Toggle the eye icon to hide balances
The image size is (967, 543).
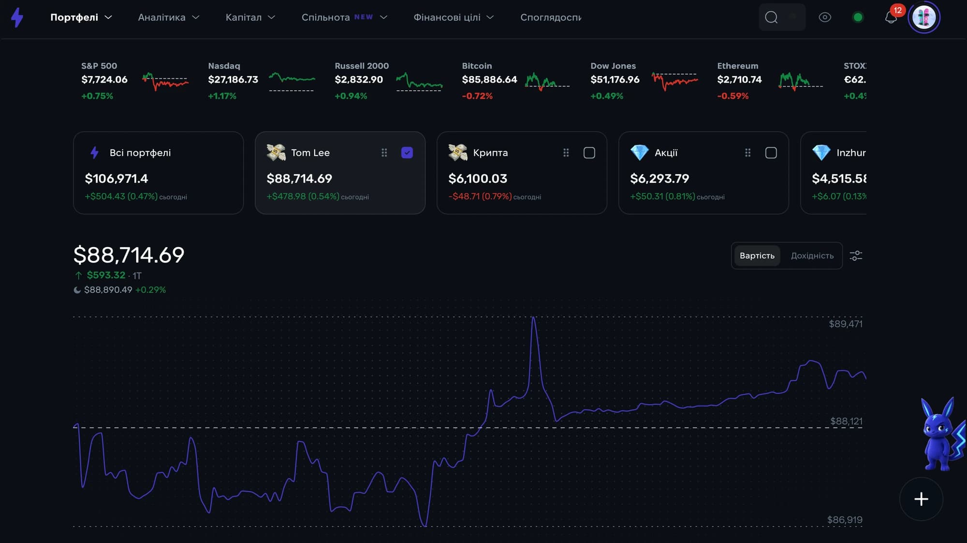[x=825, y=17]
